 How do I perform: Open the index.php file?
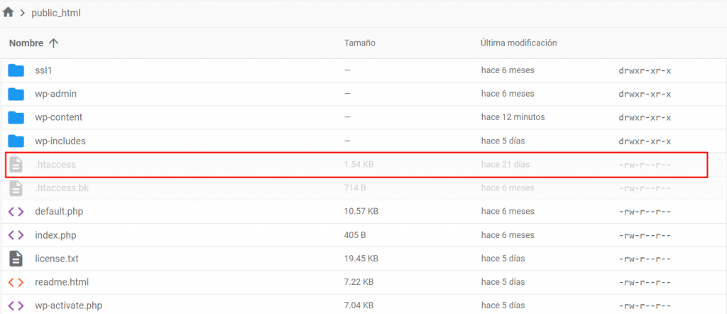click(55, 235)
